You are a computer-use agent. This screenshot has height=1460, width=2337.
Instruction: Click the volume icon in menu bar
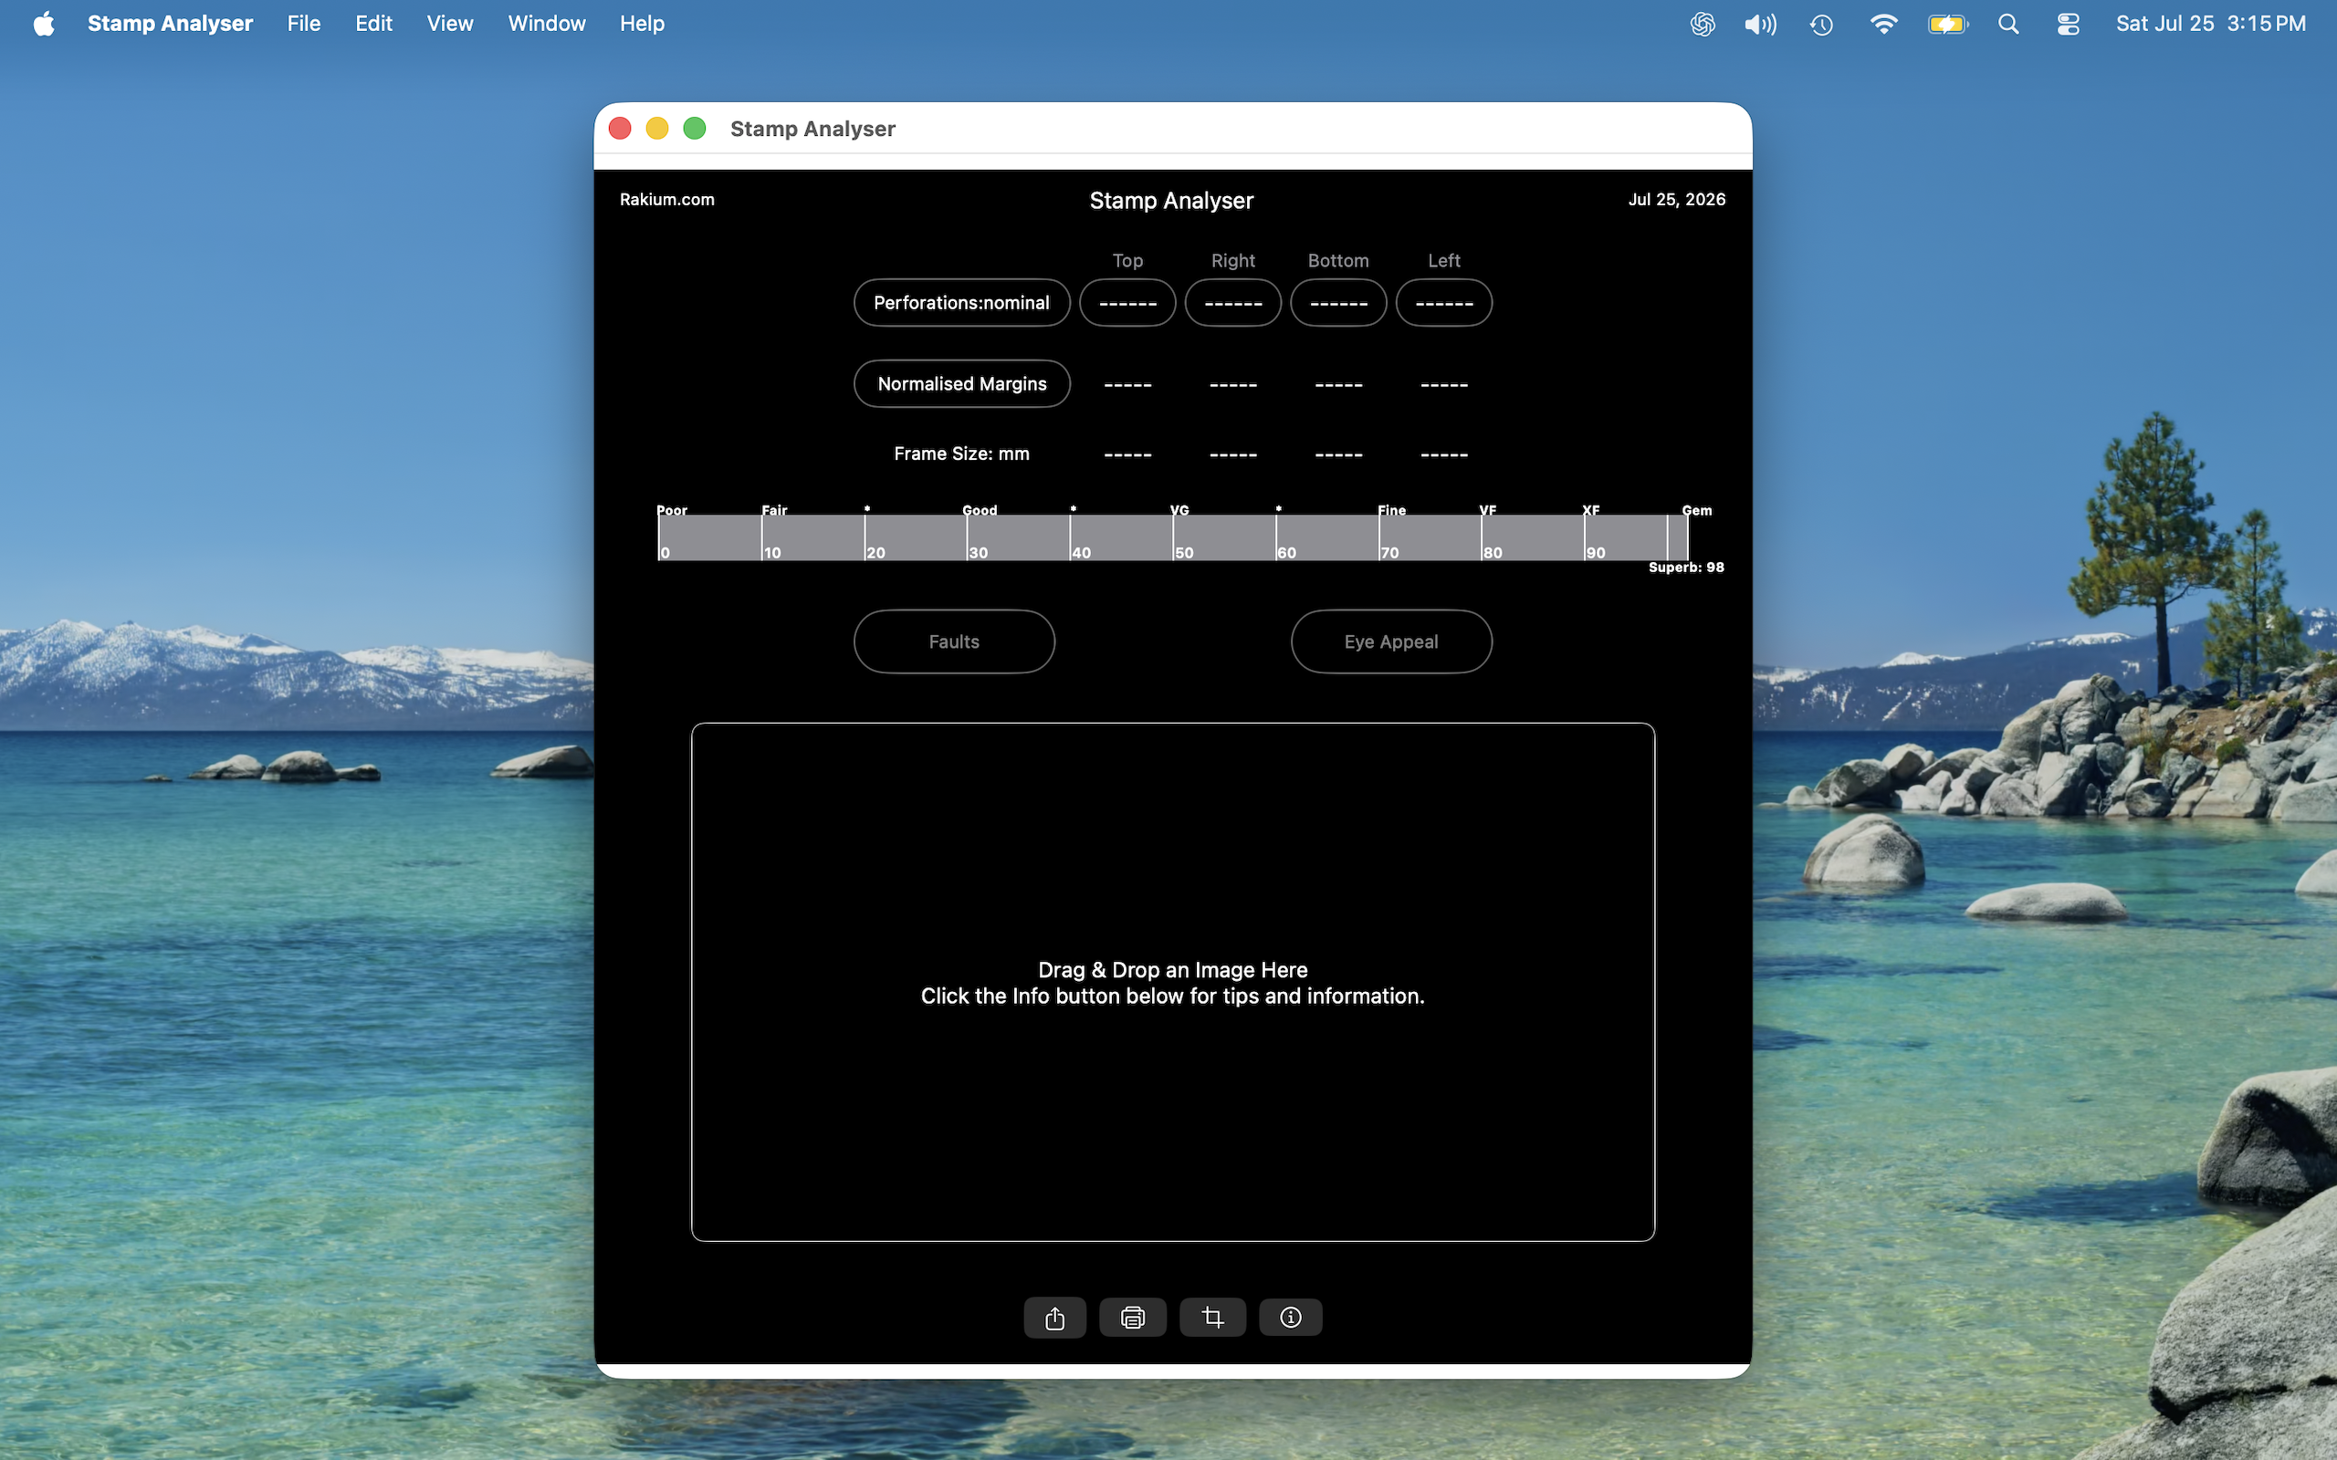[x=1760, y=24]
